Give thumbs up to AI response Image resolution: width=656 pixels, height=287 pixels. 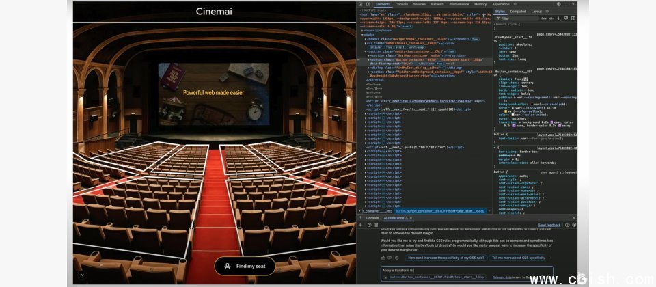point(383,258)
